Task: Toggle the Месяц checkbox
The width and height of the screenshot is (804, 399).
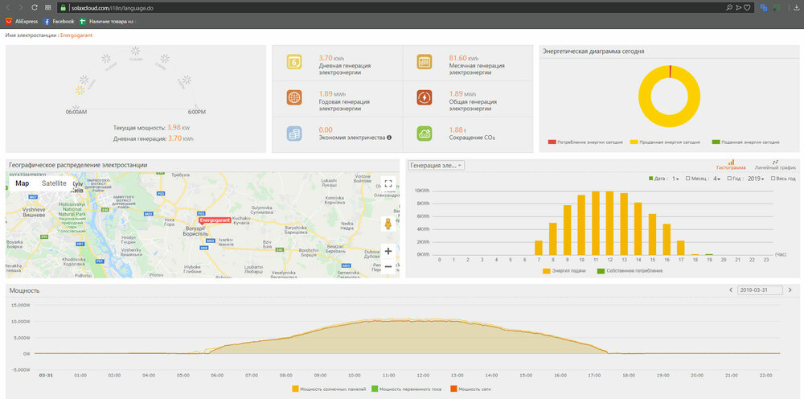Action: pos(687,179)
